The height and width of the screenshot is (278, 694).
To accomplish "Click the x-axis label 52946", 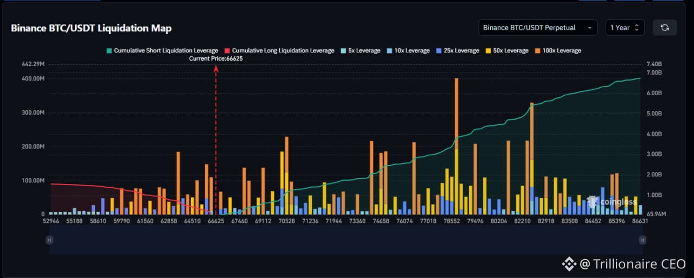I will tap(50, 221).
